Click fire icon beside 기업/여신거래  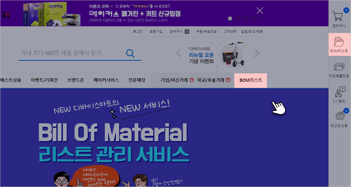pyautogui.click(x=192, y=80)
